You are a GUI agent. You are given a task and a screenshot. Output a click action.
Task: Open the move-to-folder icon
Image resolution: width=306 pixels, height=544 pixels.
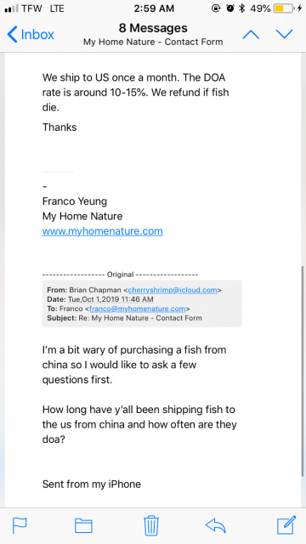(83, 525)
